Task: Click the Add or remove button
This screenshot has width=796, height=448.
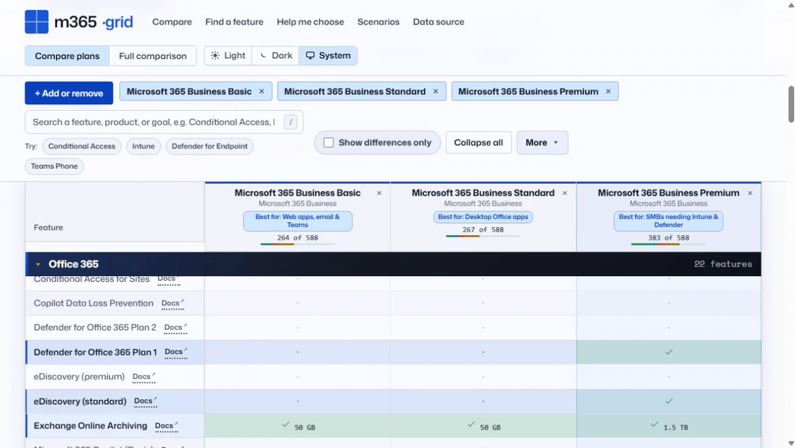Action: click(69, 93)
